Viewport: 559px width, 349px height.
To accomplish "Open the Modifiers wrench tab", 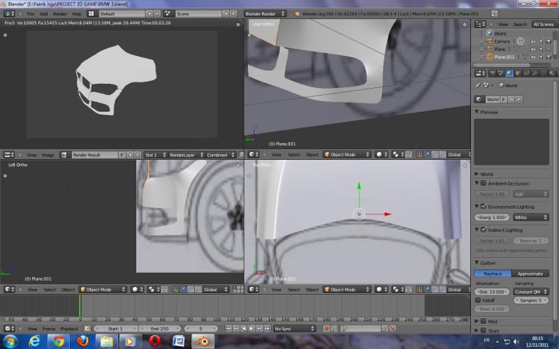I will (x=535, y=73).
